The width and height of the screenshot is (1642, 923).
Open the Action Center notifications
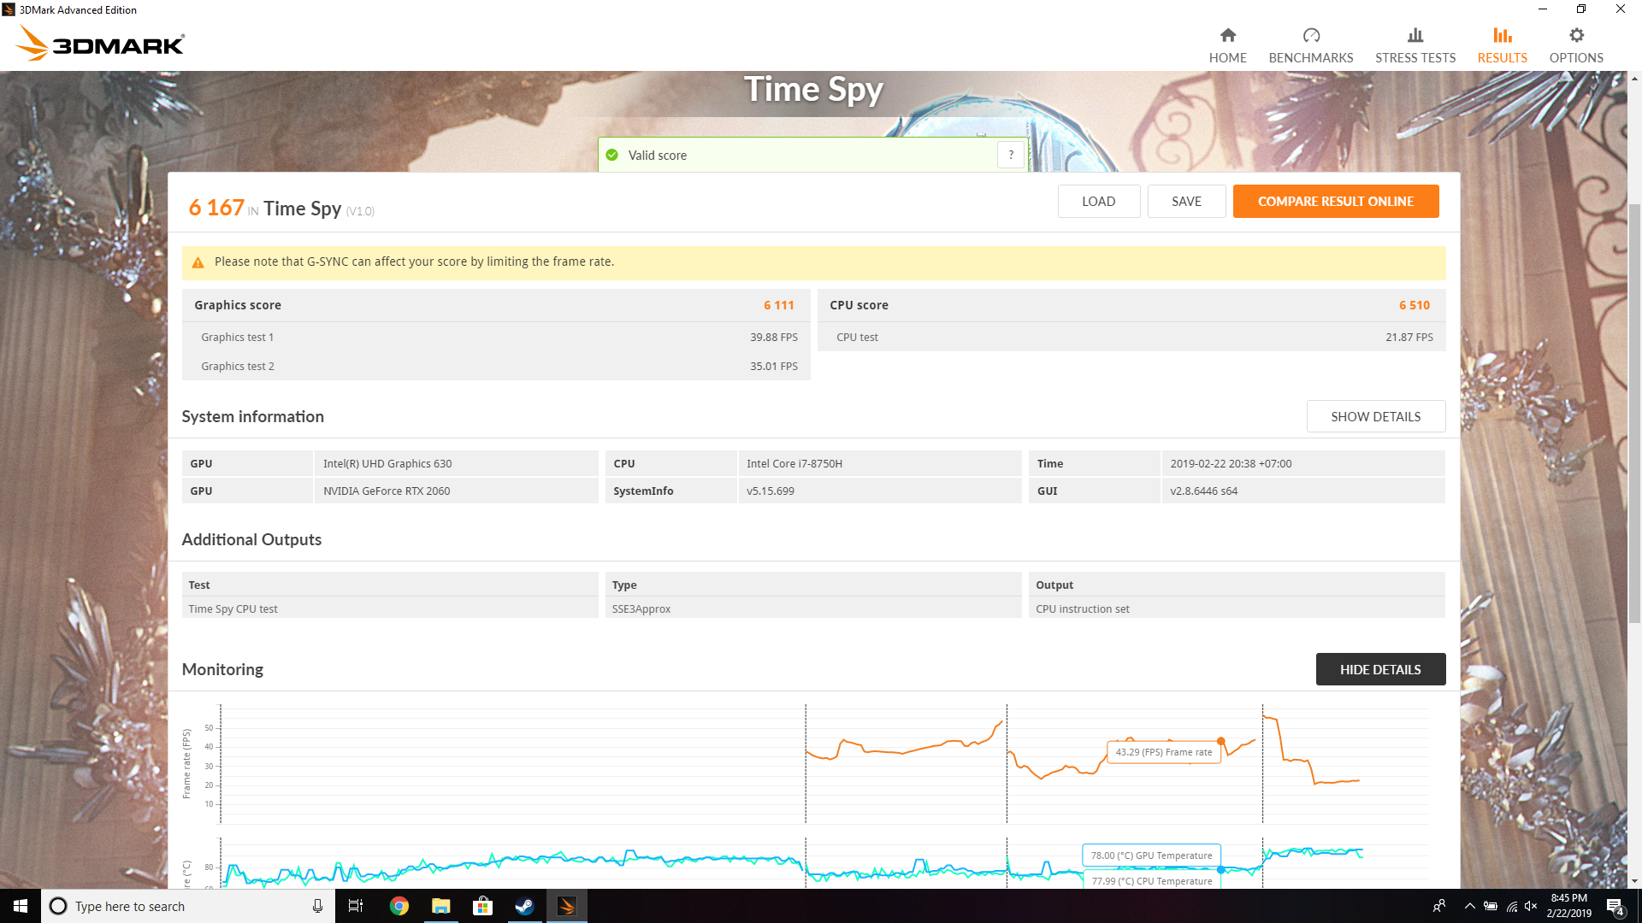[x=1615, y=906]
